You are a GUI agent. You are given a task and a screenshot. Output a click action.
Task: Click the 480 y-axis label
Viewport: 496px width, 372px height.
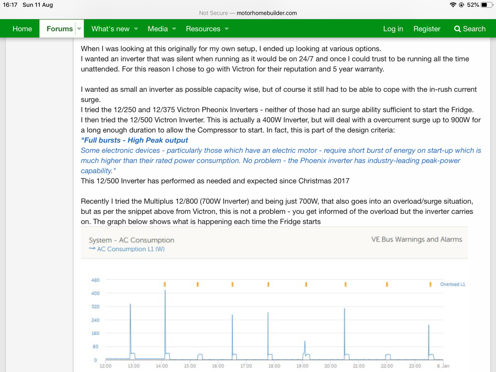tap(95, 280)
